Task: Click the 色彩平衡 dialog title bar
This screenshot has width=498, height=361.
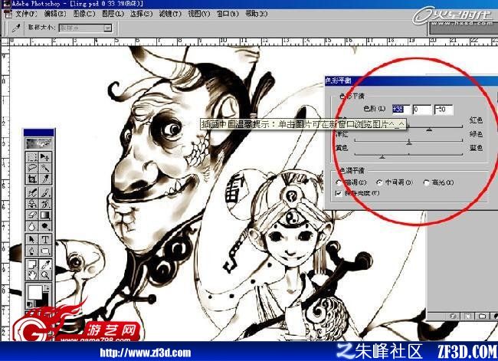Action: [x=411, y=80]
